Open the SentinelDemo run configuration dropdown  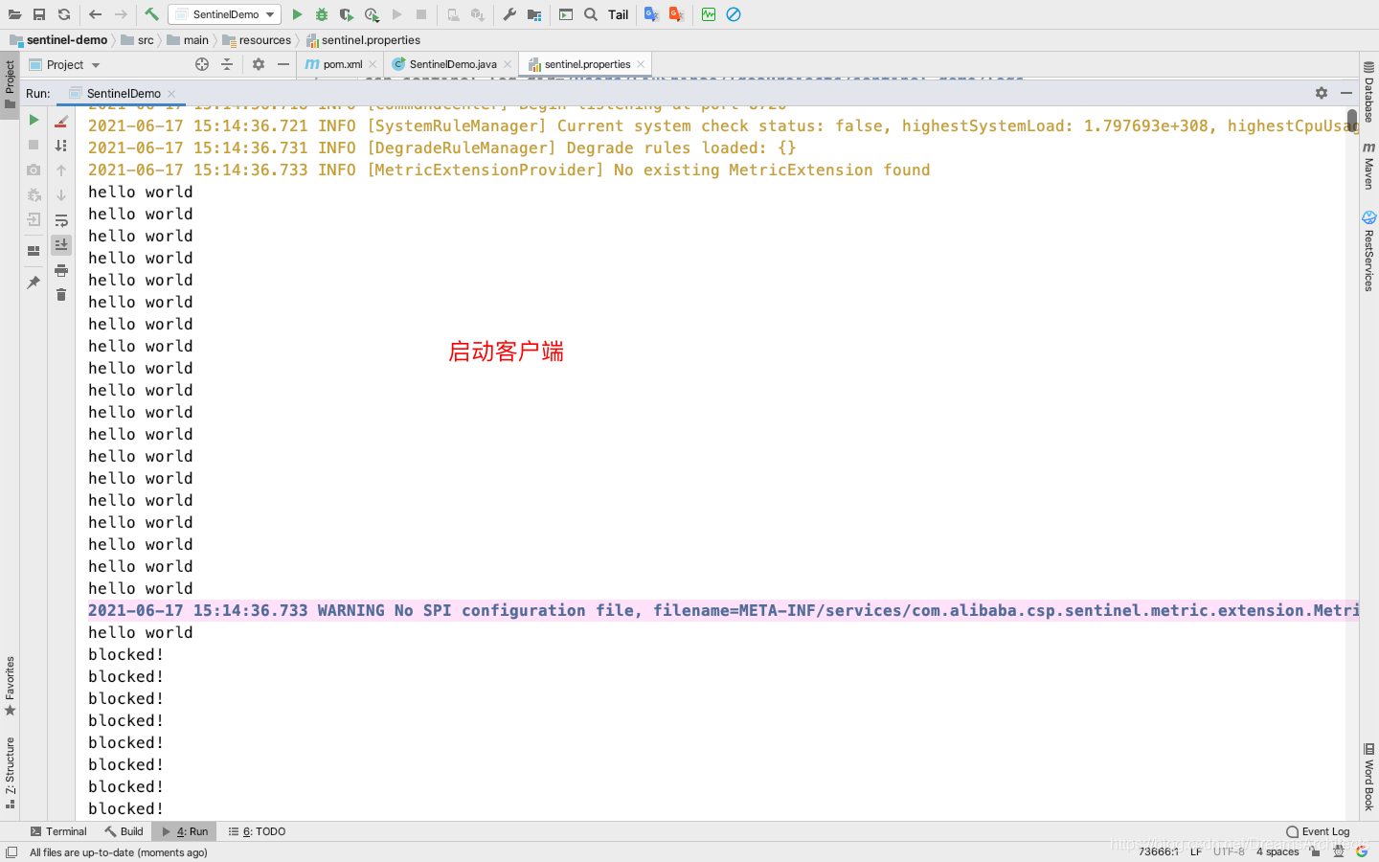(x=225, y=14)
